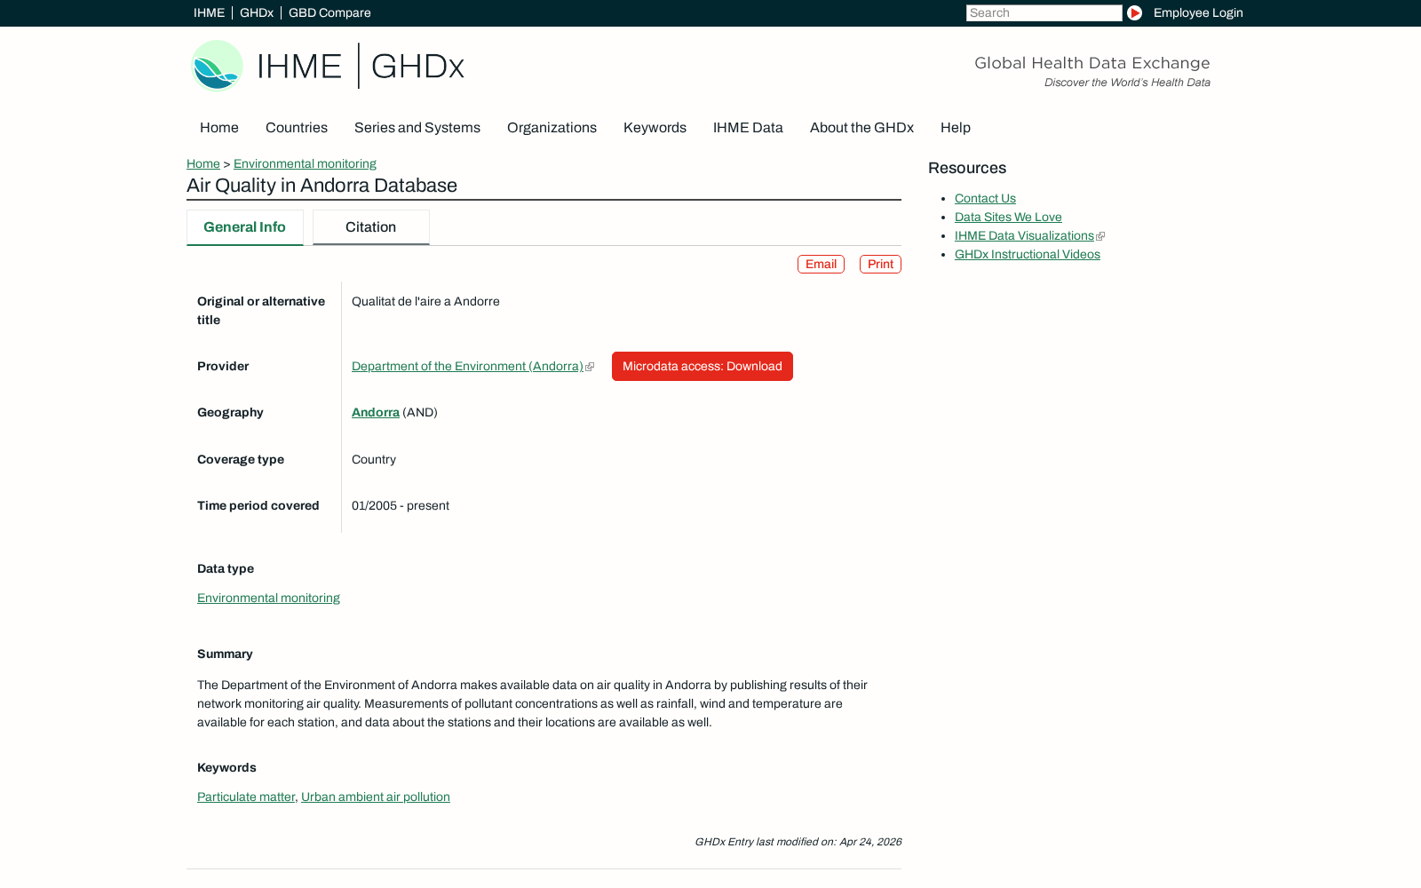Click the red search submit arrow icon

[1134, 13]
